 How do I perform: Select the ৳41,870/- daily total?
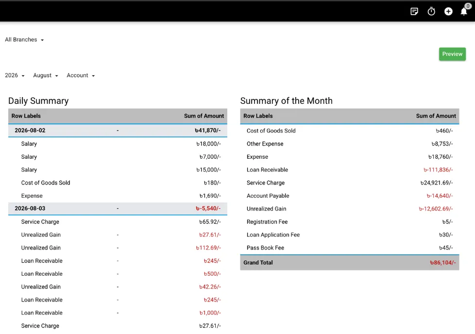click(x=207, y=131)
